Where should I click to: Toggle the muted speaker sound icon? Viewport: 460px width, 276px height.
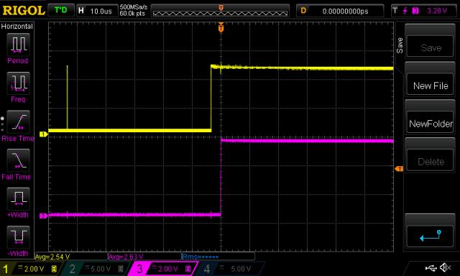(446, 267)
